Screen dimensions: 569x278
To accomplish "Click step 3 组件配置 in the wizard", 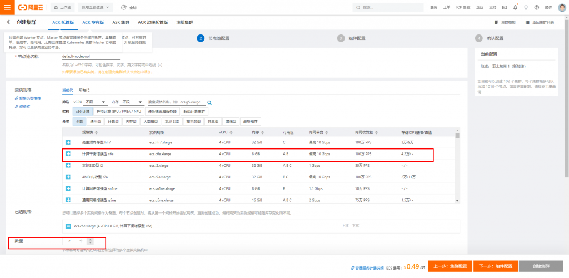I will click(x=351, y=38).
